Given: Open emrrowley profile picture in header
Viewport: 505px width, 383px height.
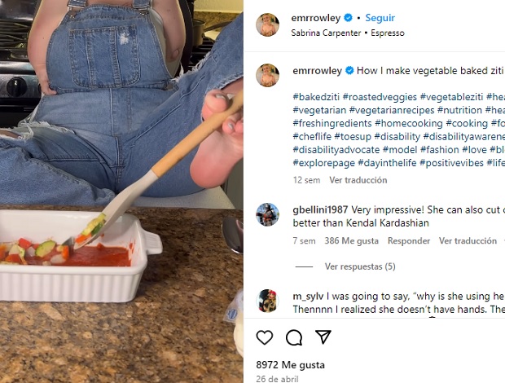Looking at the screenshot, I should tap(267, 24).
